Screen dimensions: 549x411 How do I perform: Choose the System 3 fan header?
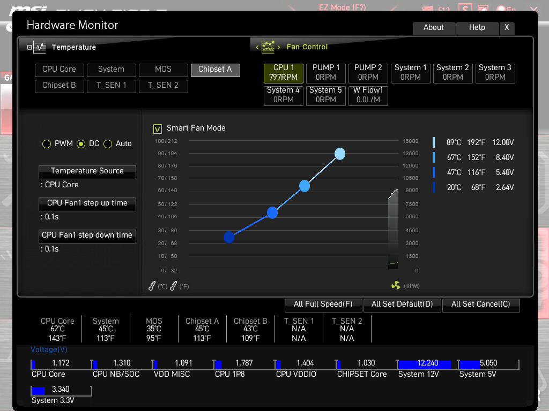pos(495,73)
